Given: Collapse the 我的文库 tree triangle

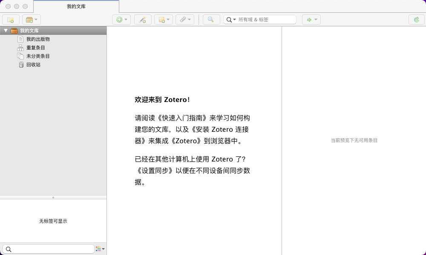Looking at the screenshot, I should (6, 31).
